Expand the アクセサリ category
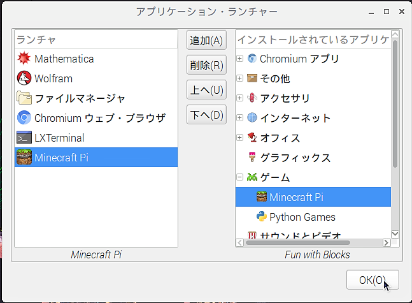This screenshot has width=412, height=303. (x=240, y=98)
